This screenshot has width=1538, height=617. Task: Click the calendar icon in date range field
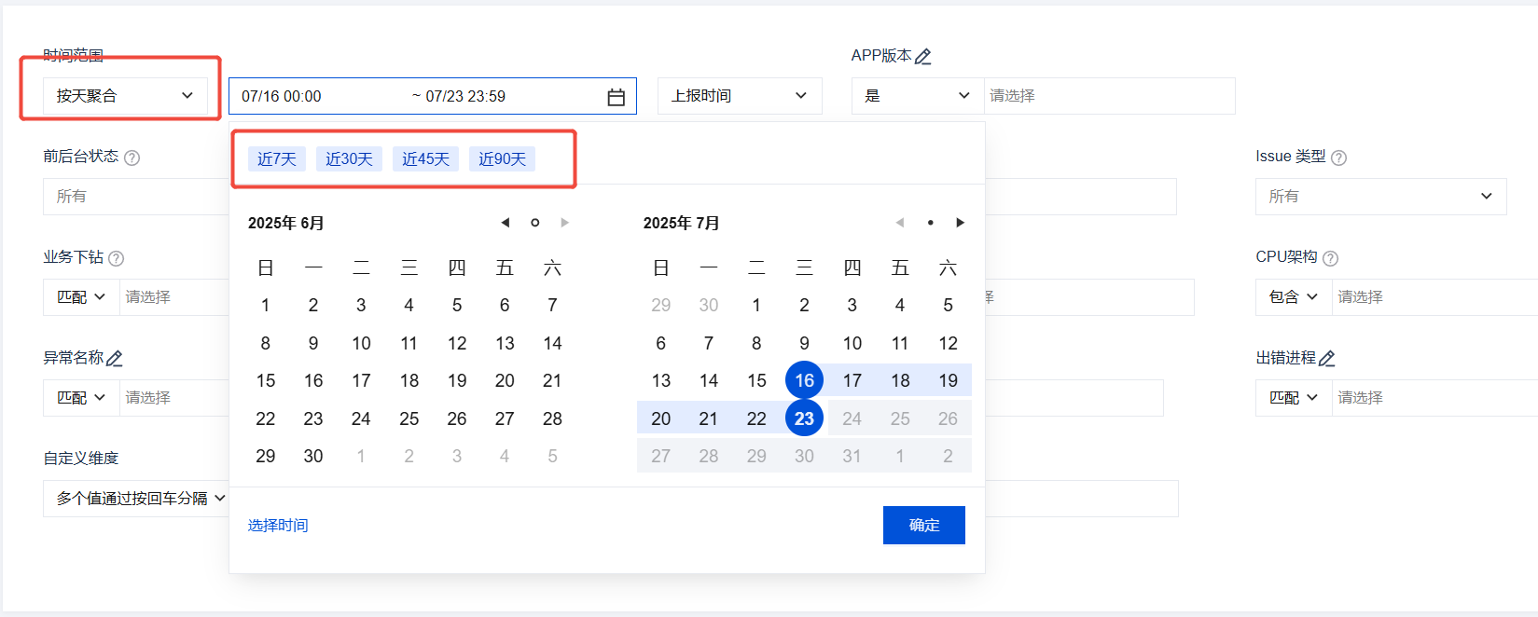[616, 97]
